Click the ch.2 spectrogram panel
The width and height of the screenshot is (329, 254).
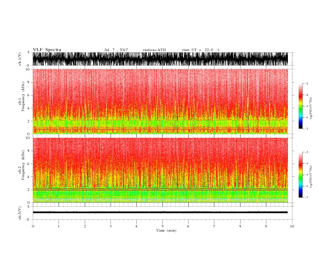click(160, 170)
